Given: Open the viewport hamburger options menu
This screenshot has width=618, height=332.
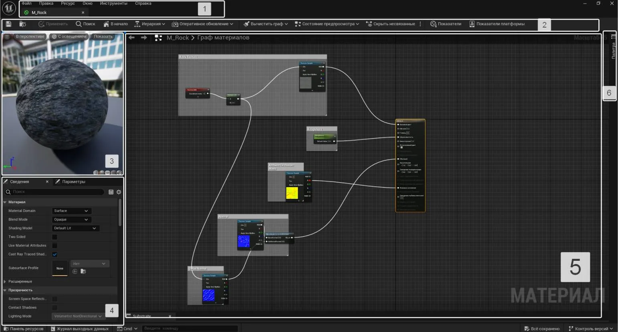Looking at the screenshot, I should click(7, 37).
